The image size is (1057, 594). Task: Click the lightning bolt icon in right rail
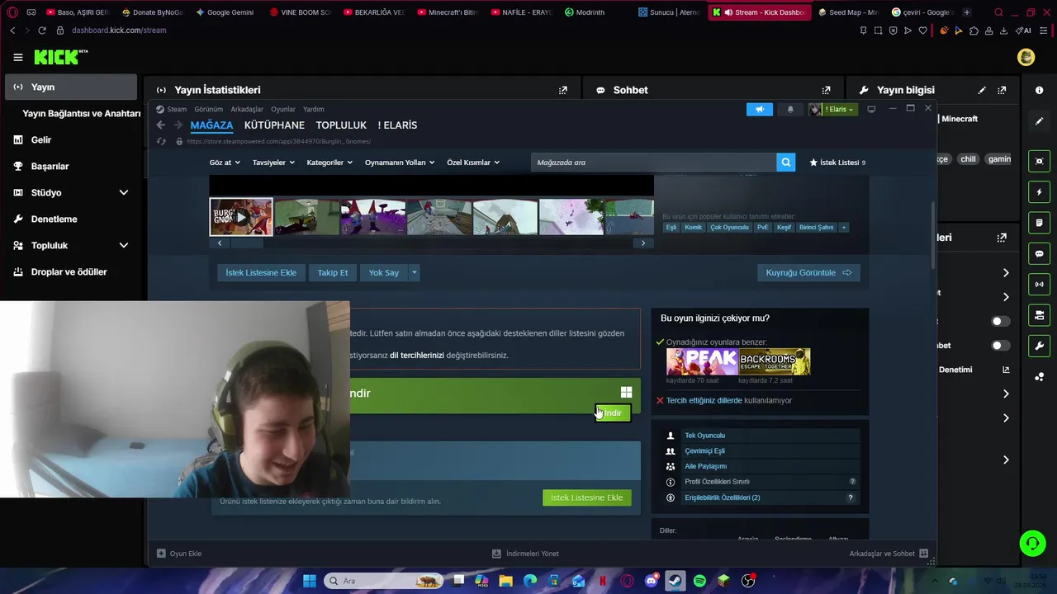click(x=1040, y=192)
